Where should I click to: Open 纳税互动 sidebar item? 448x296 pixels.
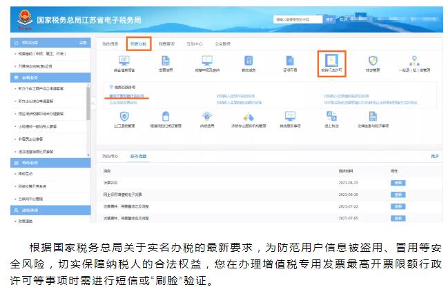point(26,174)
